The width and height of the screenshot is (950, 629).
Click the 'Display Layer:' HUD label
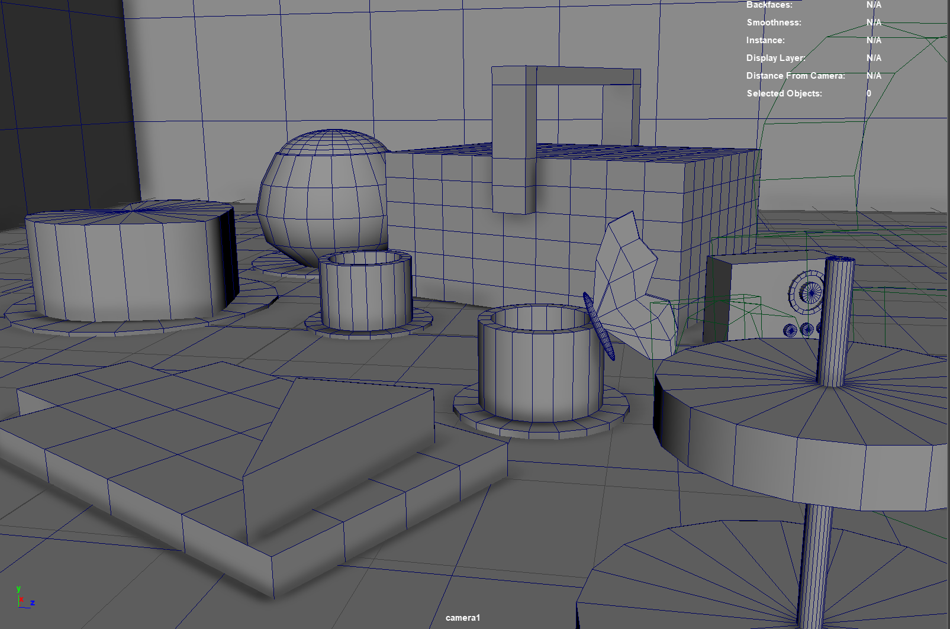tap(775, 58)
